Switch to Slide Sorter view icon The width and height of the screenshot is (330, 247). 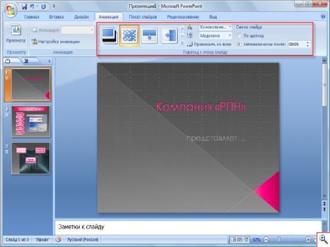point(240,239)
